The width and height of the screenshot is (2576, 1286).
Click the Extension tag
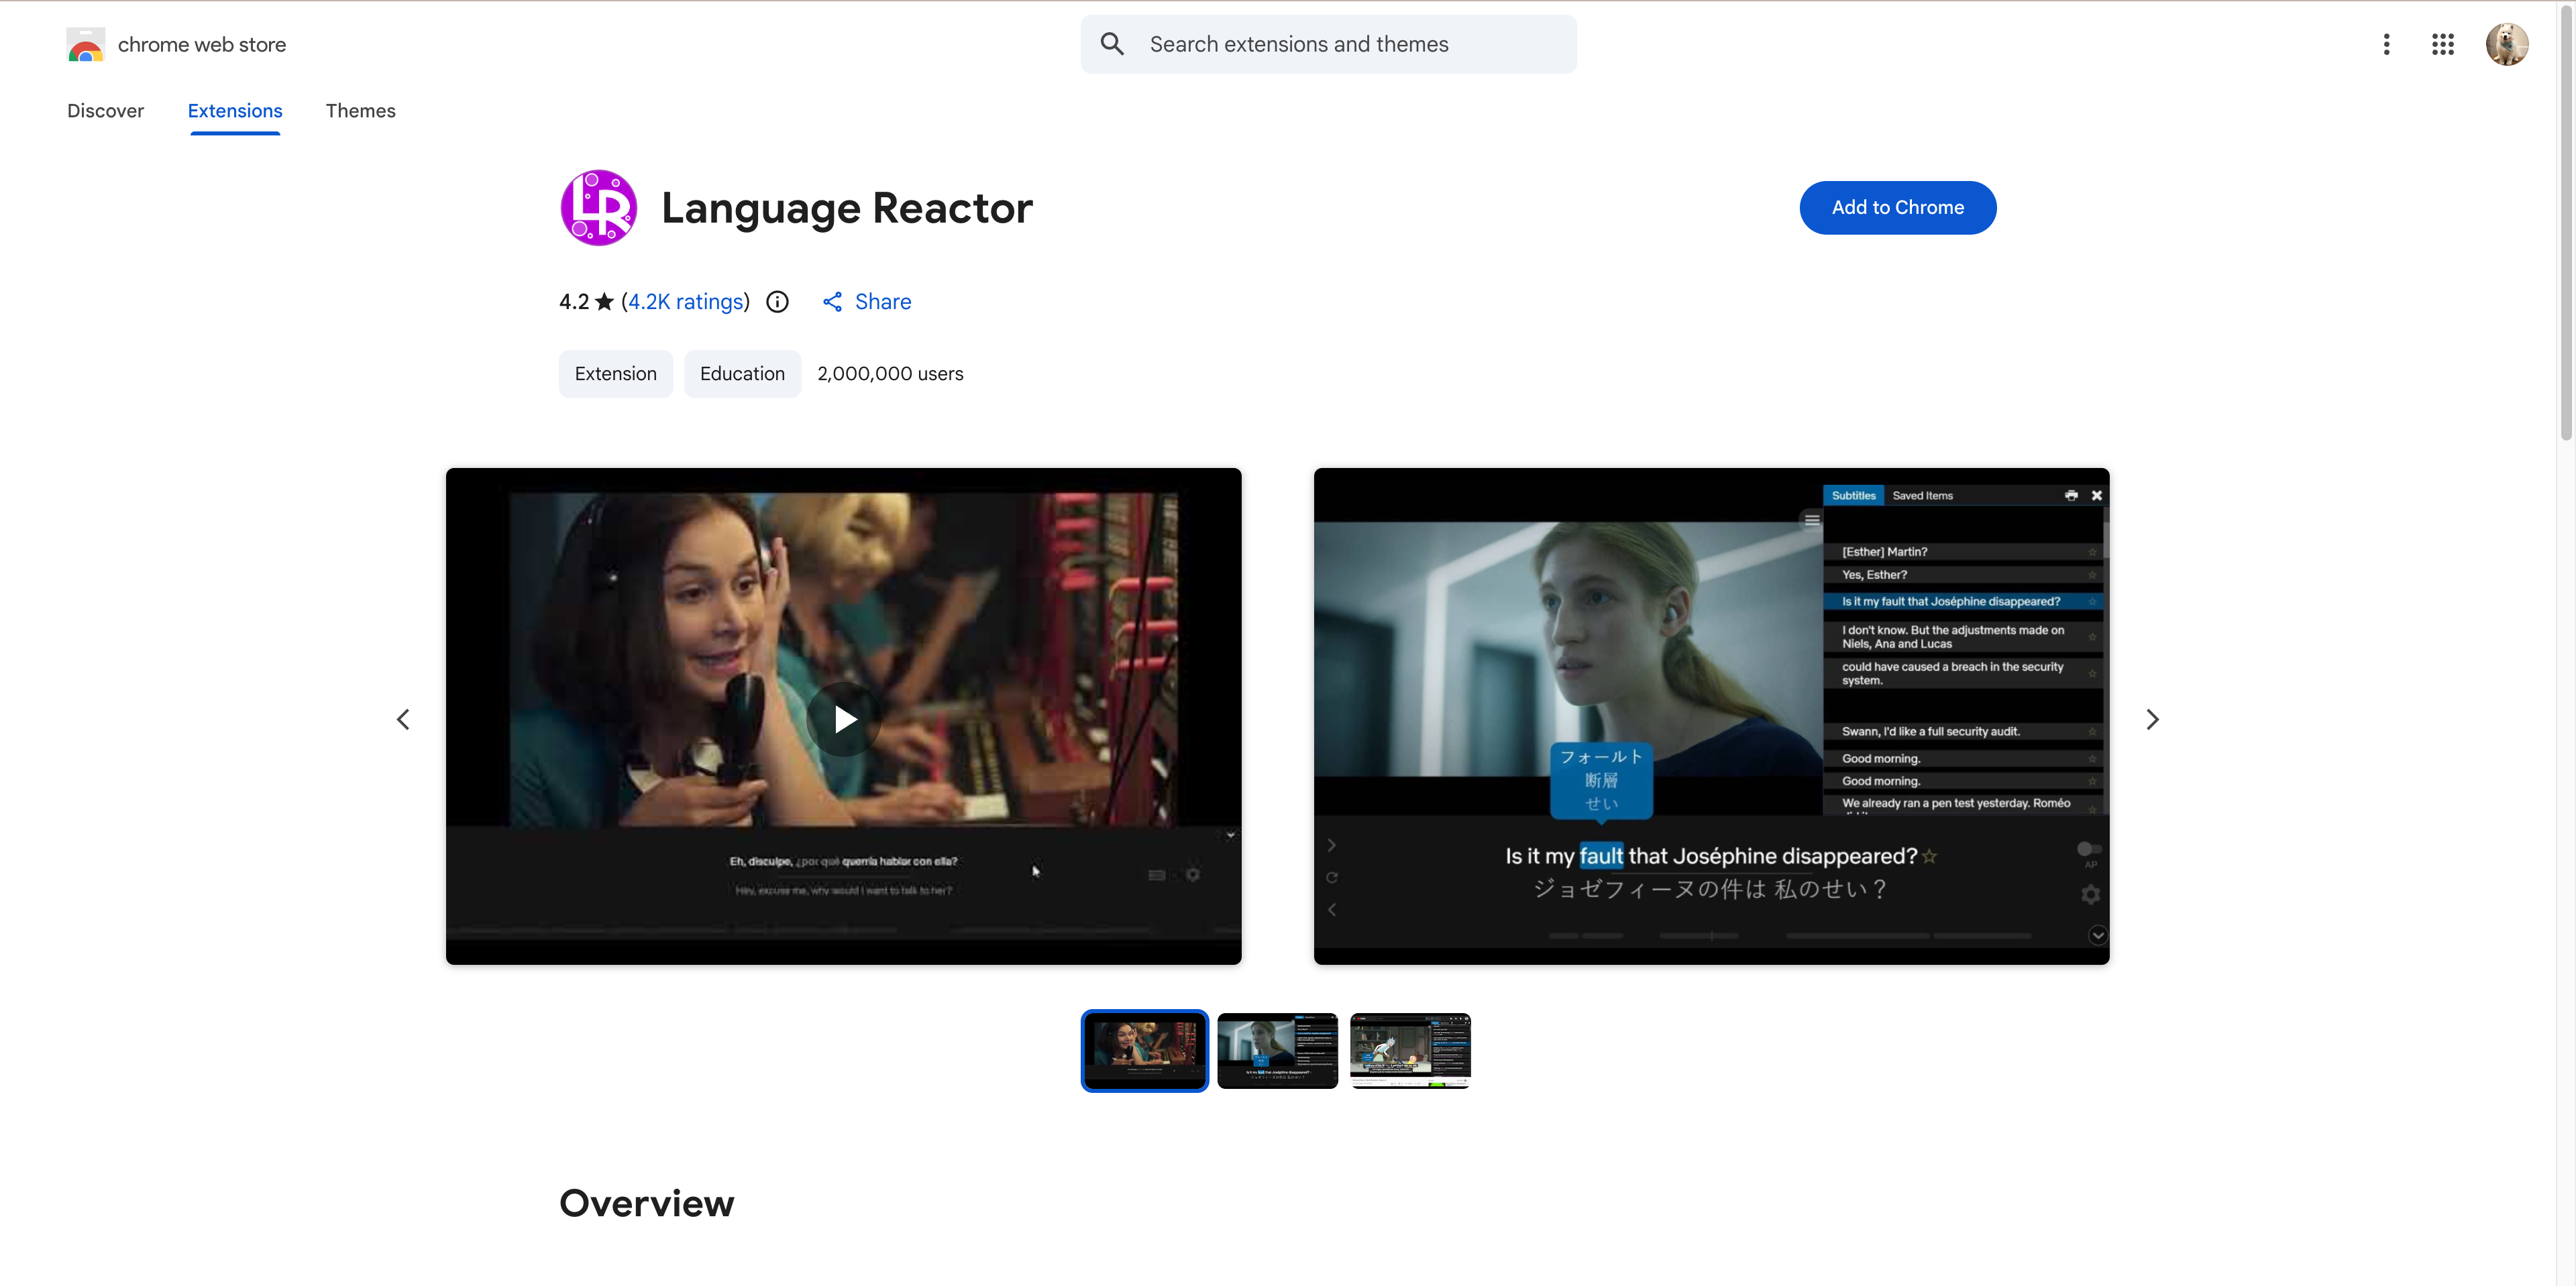(615, 373)
